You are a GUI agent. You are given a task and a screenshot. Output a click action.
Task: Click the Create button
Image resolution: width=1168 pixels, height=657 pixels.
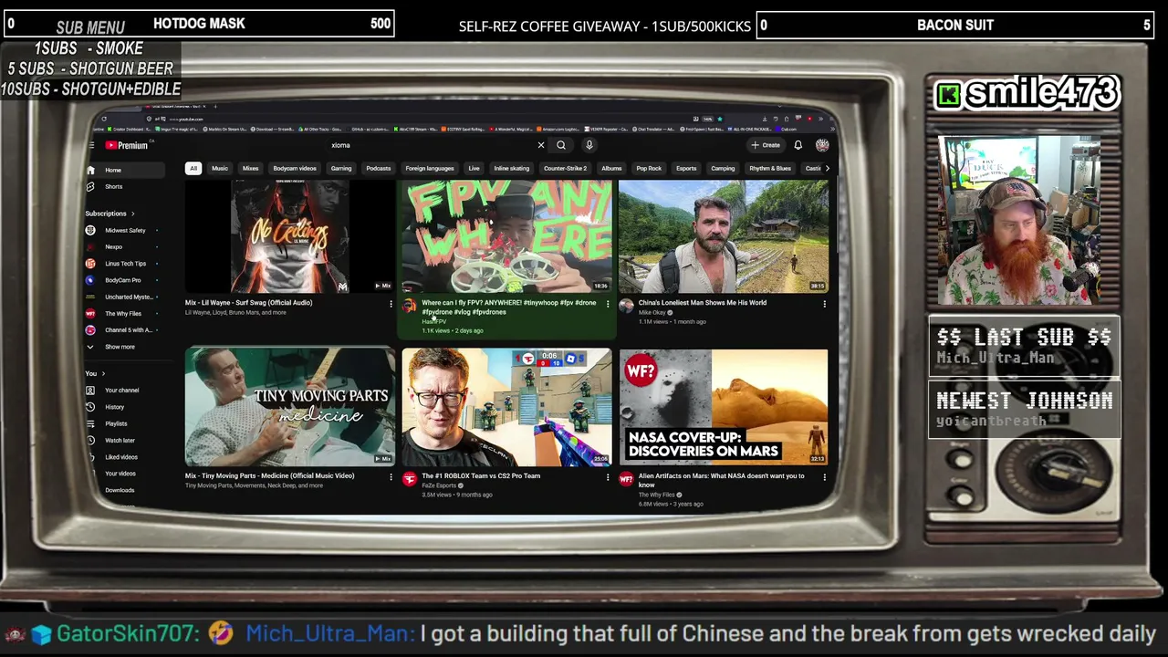[x=766, y=145]
